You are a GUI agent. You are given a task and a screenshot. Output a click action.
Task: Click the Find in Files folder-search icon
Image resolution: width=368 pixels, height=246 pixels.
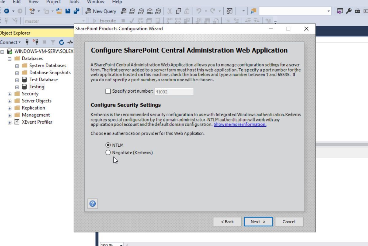pyautogui.click(x=253, y=11)
